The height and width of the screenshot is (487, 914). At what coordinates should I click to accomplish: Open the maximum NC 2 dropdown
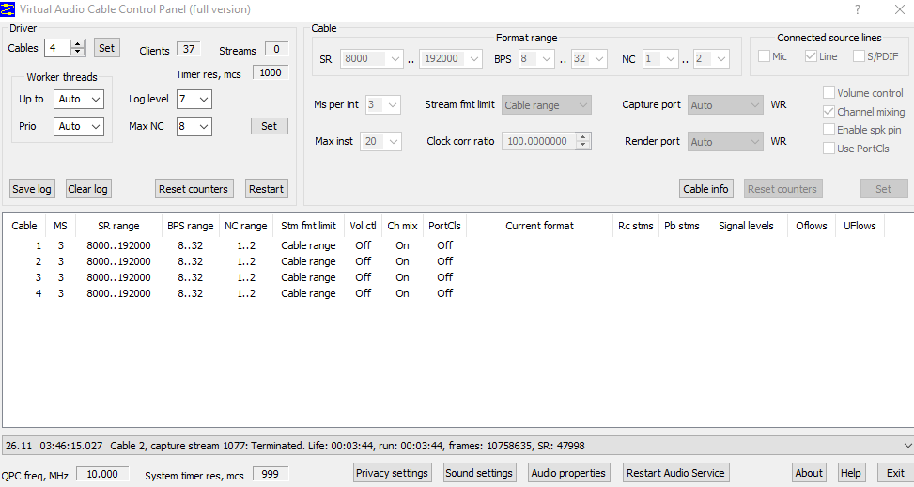coord(711,59)
